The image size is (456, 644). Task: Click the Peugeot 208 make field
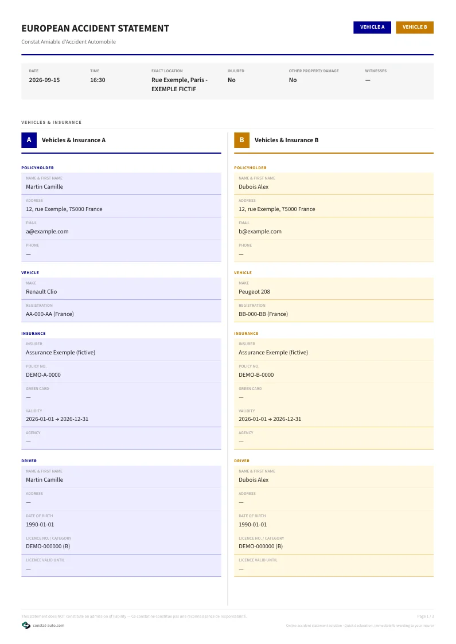[334, 288]
